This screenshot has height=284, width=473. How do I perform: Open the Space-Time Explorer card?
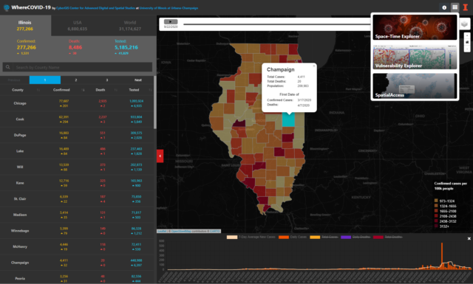click(x=415, y=27)
